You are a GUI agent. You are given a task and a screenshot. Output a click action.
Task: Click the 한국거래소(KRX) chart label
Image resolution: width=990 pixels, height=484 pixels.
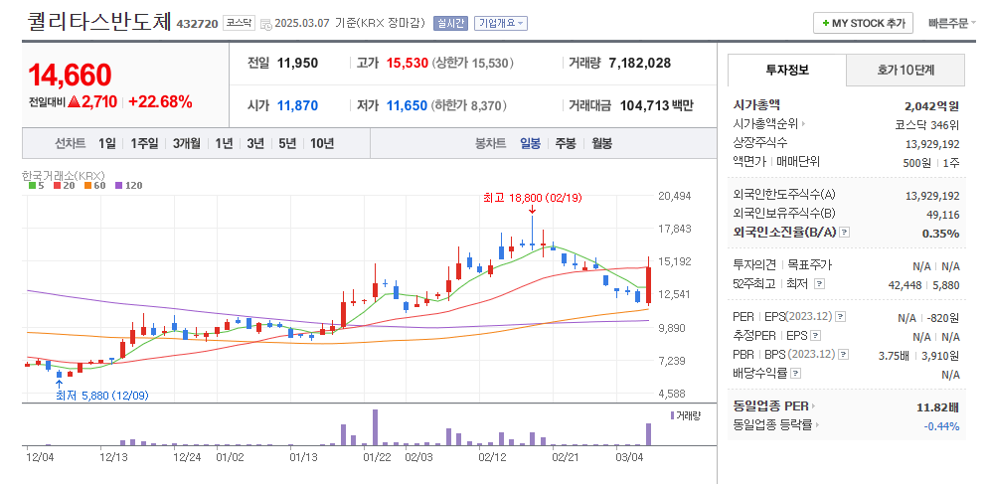(64, 175)
